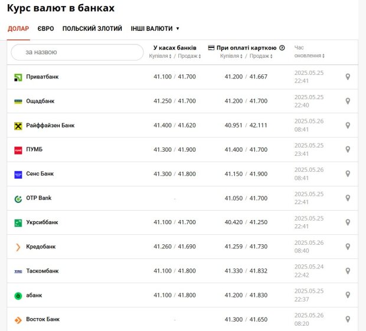Image resolution: width=366 pixels, height=331 pixels.
Task: Open the Восток Банк location pin
Action: point(348,319)
